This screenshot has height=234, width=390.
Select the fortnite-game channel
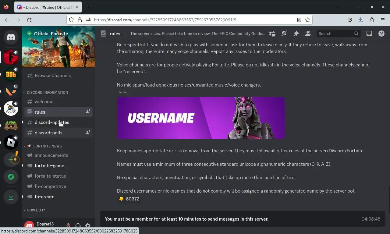click(x=58, y=165)
